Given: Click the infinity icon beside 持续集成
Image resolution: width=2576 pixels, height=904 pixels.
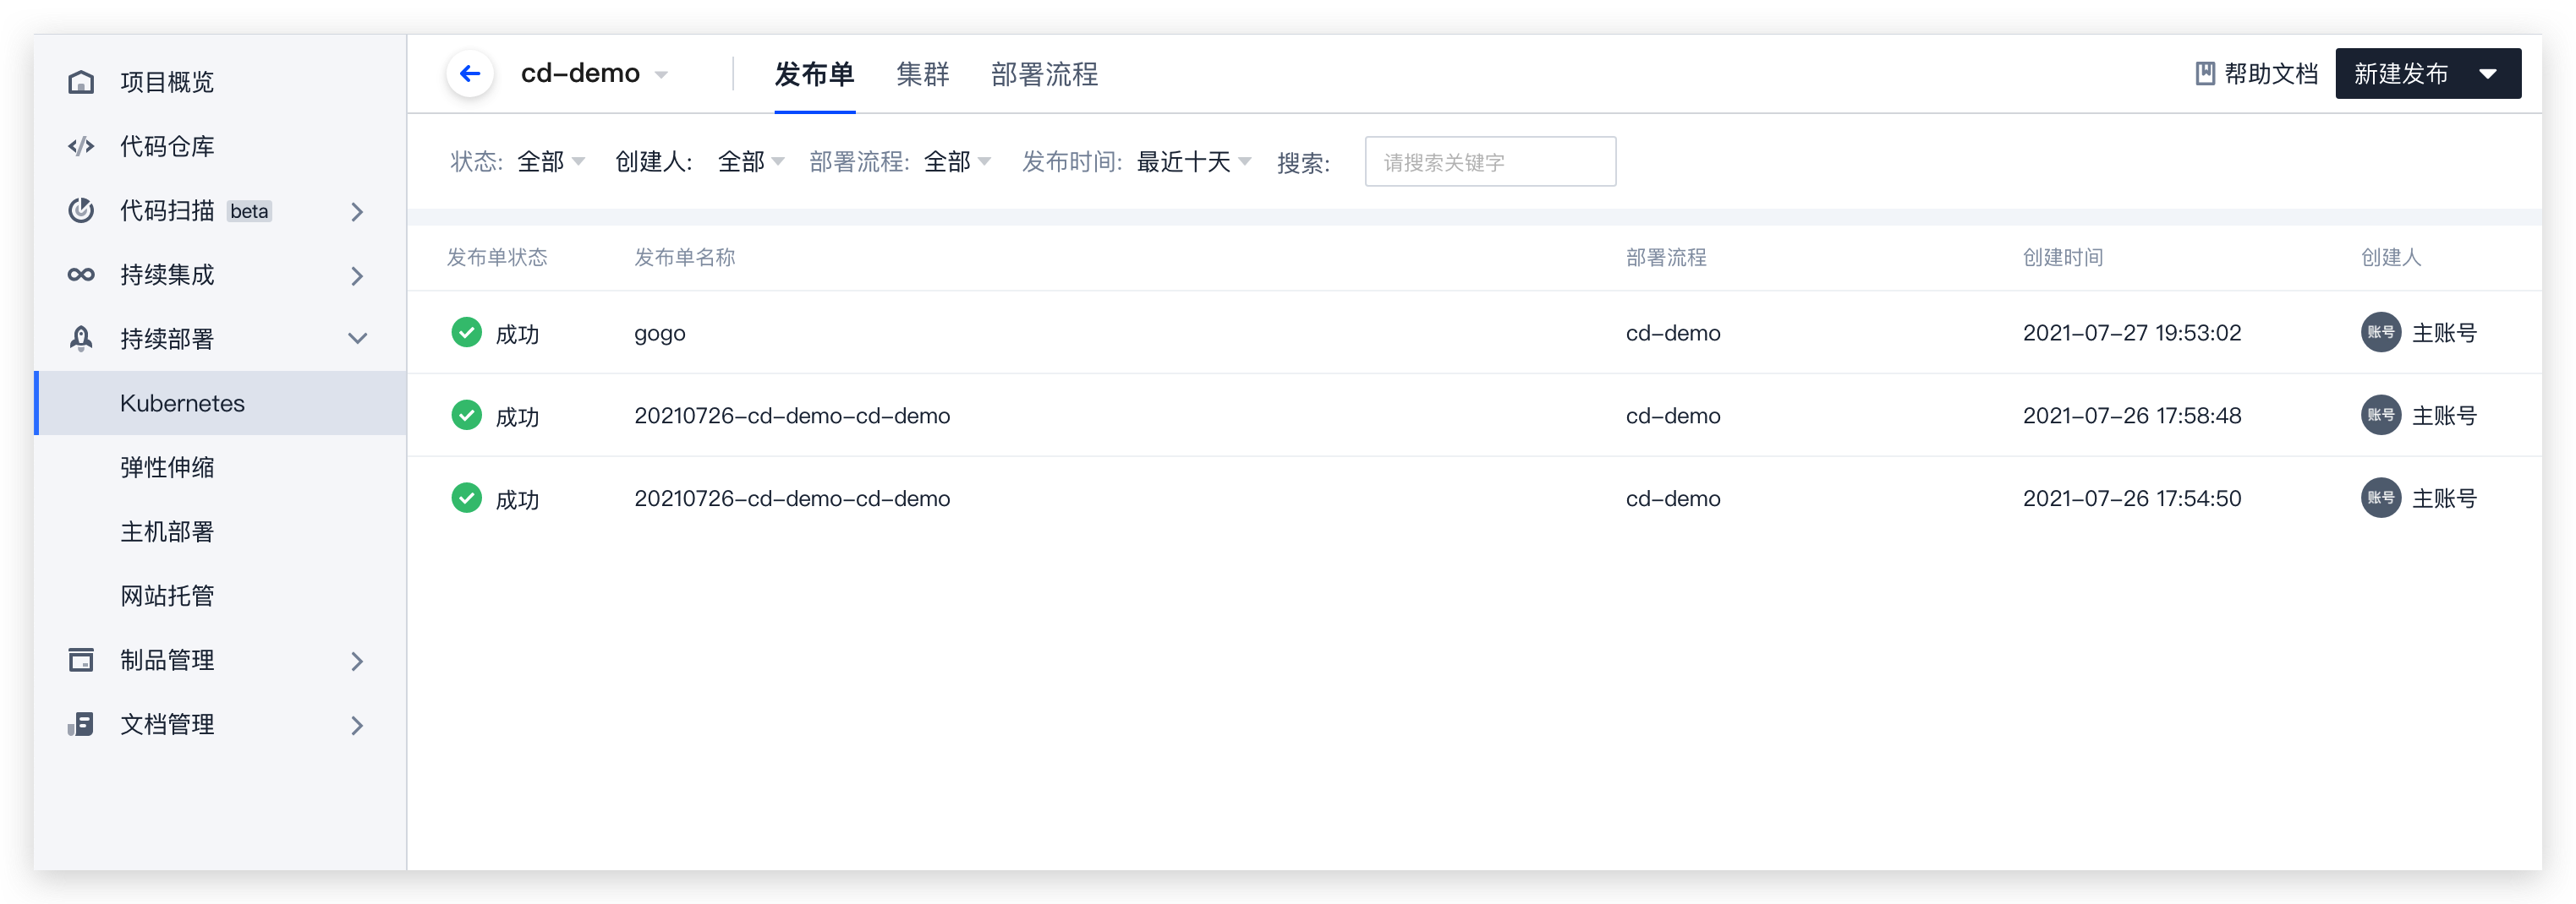Looking at the screenshot, I should 81,275.
